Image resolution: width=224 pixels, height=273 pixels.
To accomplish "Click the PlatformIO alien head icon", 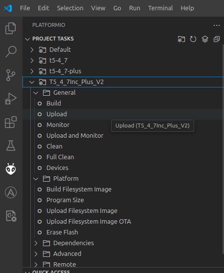I will 11,169.
